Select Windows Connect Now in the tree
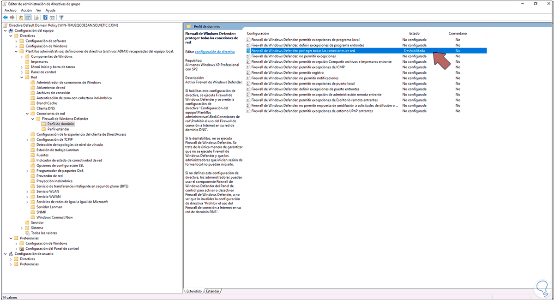This screenshot has width=554, height=300. [x=54, y=217]
